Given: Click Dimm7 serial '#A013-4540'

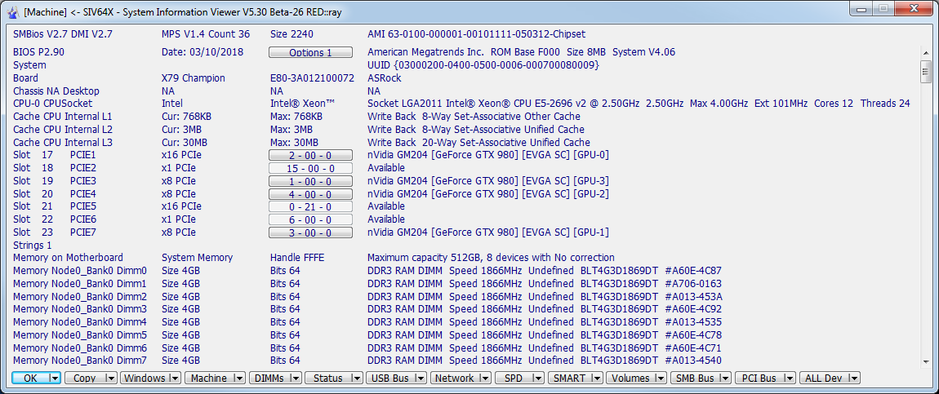Looking at the screenshot, I should [693, 361].
